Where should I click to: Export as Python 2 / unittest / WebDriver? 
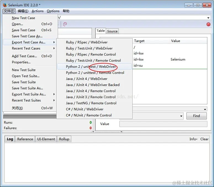point(94,67)
